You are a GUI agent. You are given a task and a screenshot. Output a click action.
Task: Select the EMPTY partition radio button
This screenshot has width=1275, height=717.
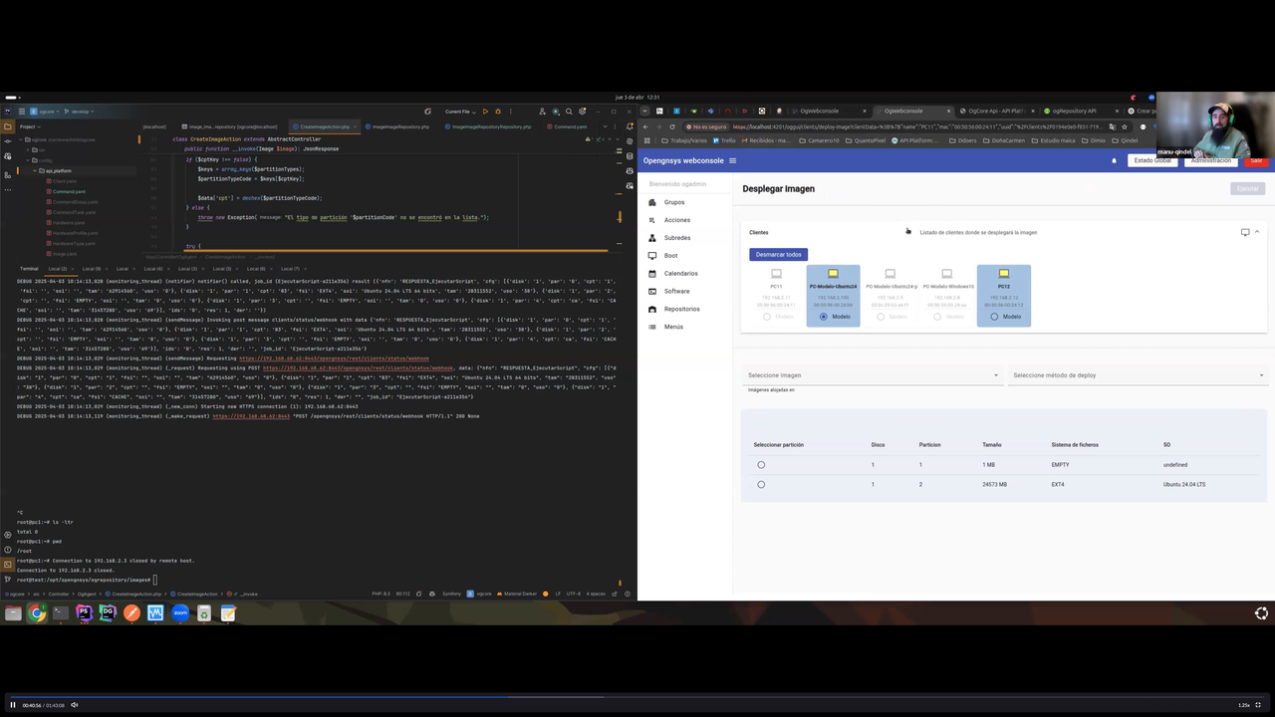[761, 465]
